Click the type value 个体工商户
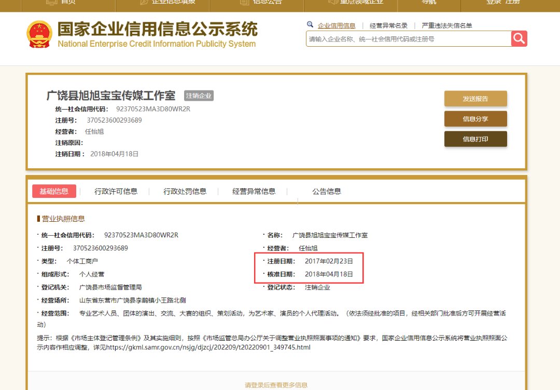 [x=82, y=261]
